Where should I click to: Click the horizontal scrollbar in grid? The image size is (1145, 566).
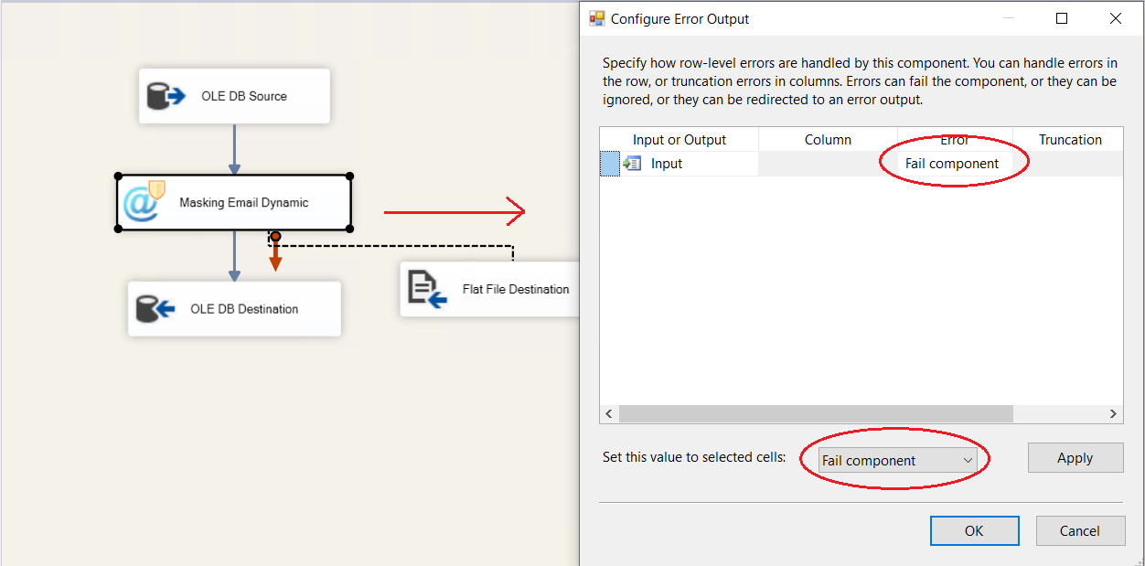click(x=814, y=414)
